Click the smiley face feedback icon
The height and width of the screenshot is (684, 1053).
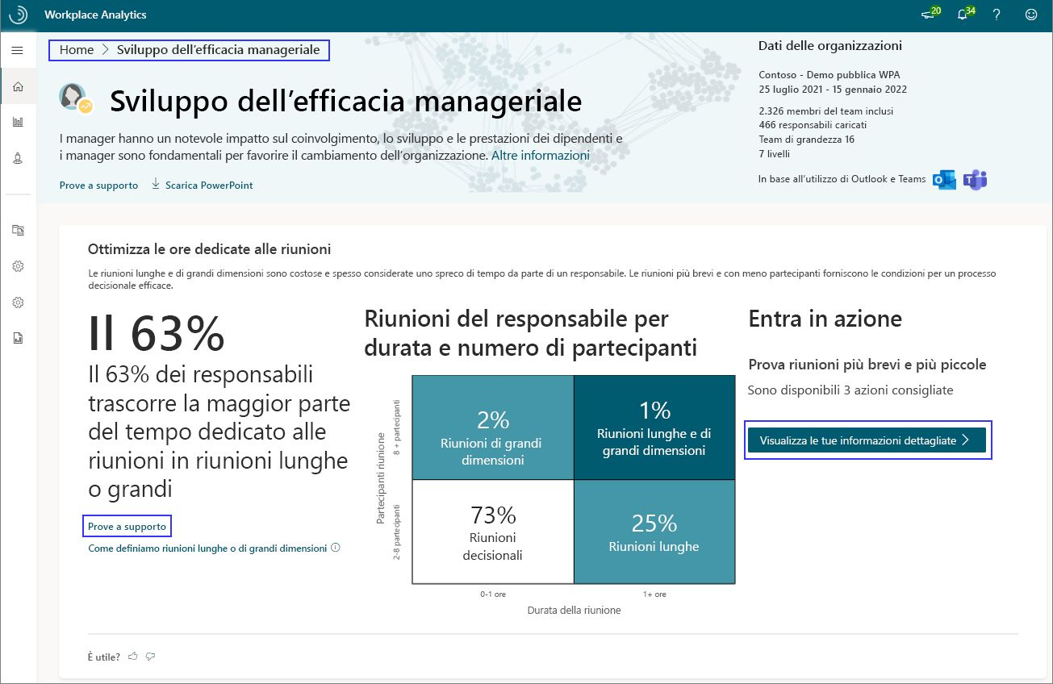coord(1030,15)
